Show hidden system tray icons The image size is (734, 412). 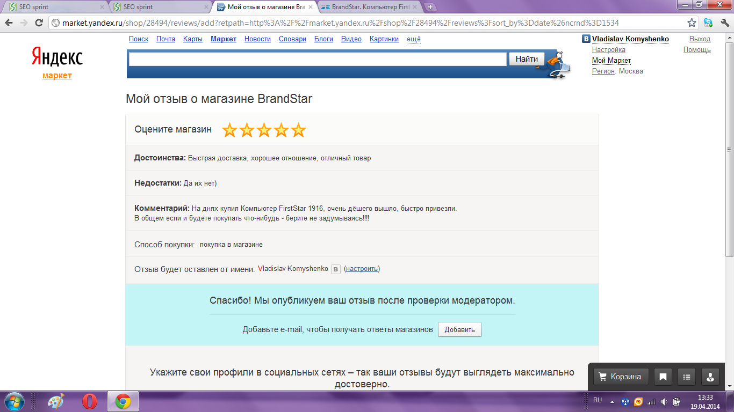611,401
